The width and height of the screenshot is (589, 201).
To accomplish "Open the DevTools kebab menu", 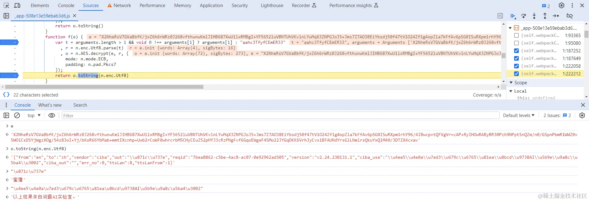I will (572, 6).
